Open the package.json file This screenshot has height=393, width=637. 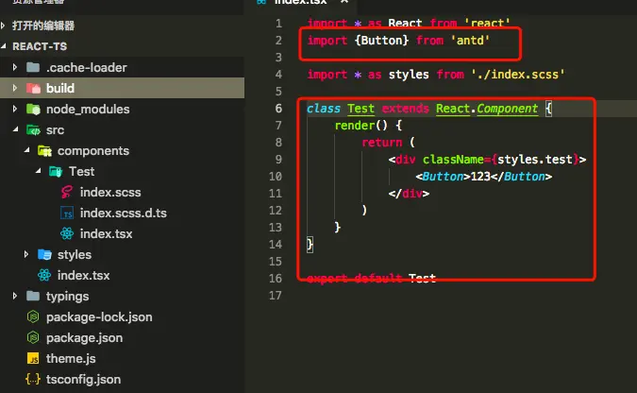pyautogui.click(x=85, y=337)
